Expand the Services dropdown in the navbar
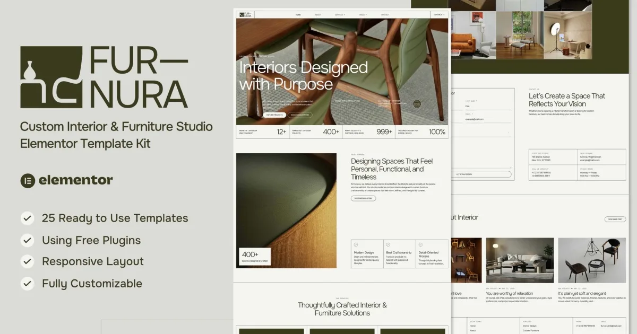637x334 pixels. pyautogui.click(x=340, y=15)
